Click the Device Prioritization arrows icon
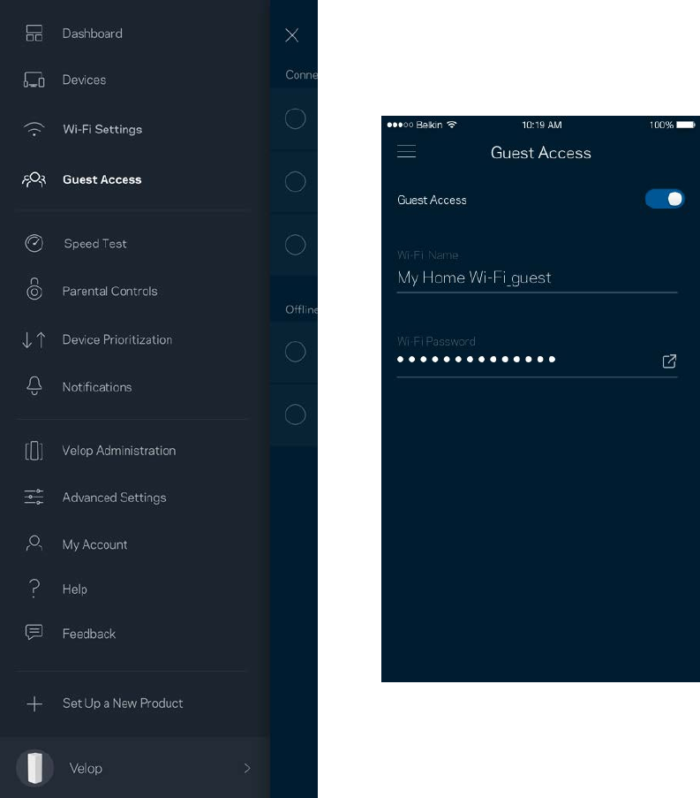Viewport: 700px width, 798px height. click(34, 339)
